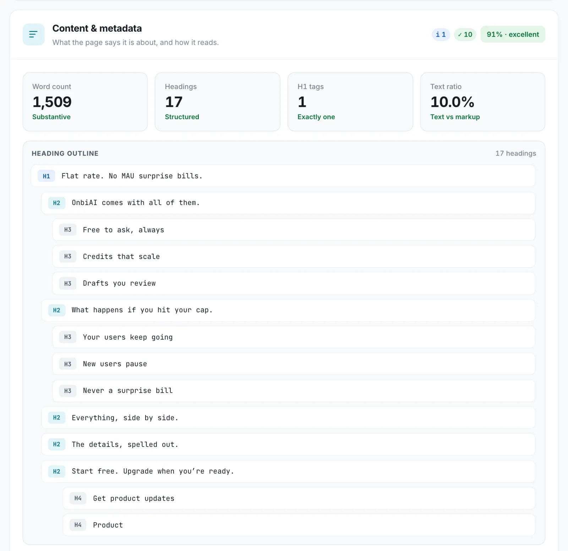Click the Content & metadata section icon
Screen dimensions: 568x551
coord(34,34)
